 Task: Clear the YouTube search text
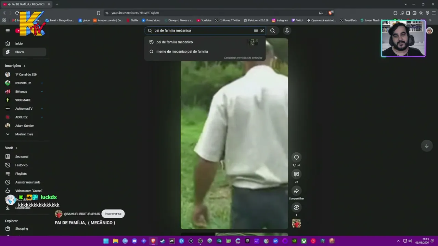(262, 30)
